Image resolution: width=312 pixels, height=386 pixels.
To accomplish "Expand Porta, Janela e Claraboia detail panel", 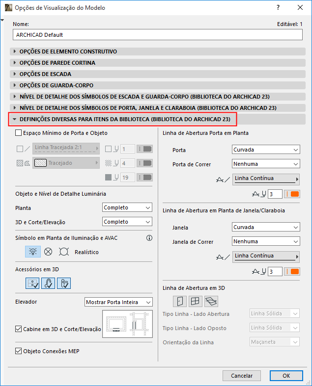I will [x=158, y=108].
